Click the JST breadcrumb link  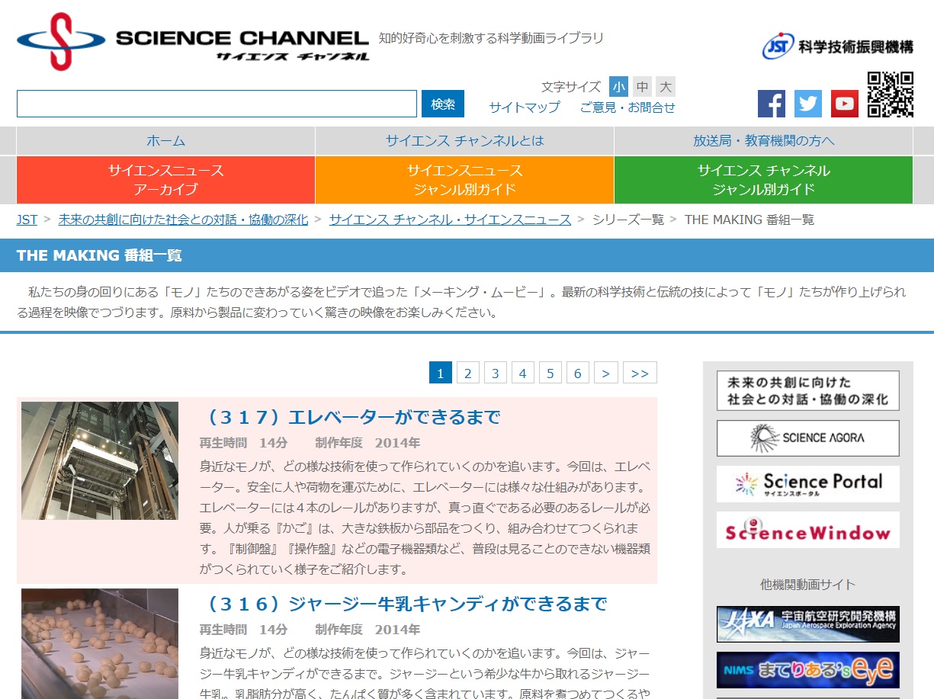point(27,220)
